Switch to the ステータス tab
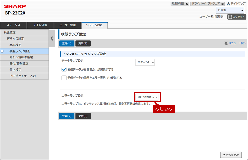The height and width of the screenshot is (160, 248). [13, 25]
